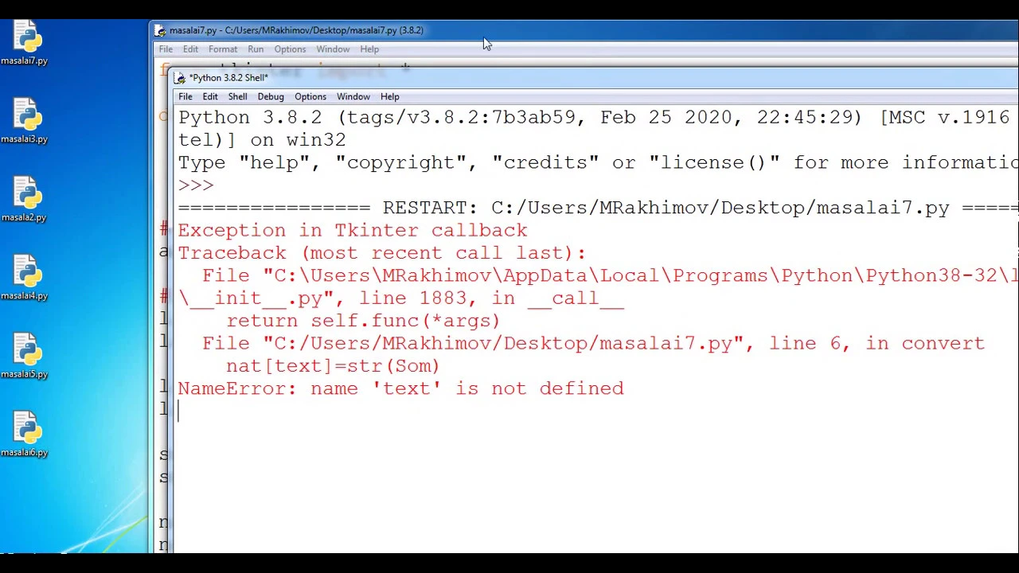
Task: Open Run menu in masalai7.py editor
Action: 256,49
